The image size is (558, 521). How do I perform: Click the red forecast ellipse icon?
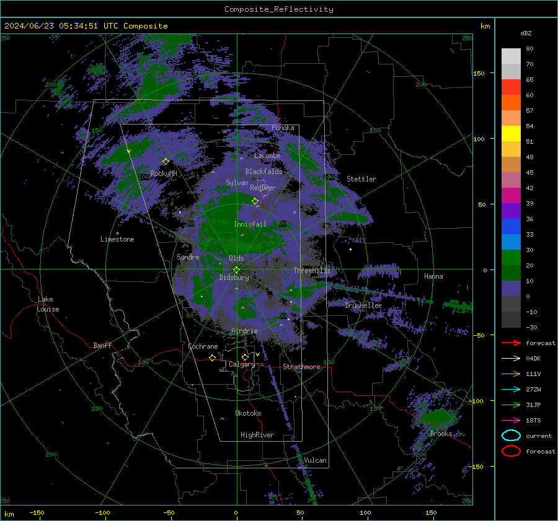[511, 451]
